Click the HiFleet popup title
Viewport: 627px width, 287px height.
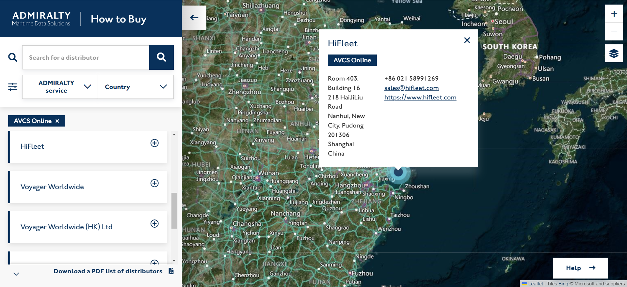[343, 43]
